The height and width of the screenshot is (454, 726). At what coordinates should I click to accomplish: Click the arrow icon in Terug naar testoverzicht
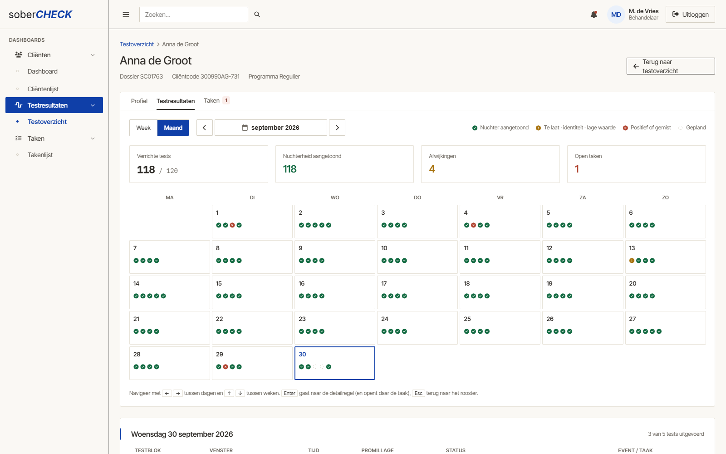coord(636,66)
